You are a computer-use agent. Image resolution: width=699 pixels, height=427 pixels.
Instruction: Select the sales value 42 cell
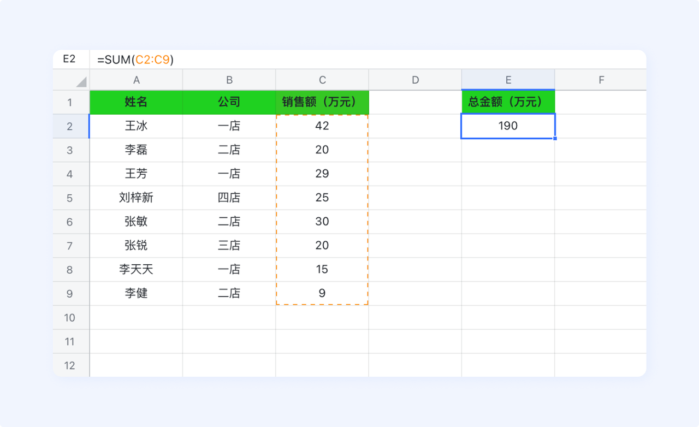[322, 126]
